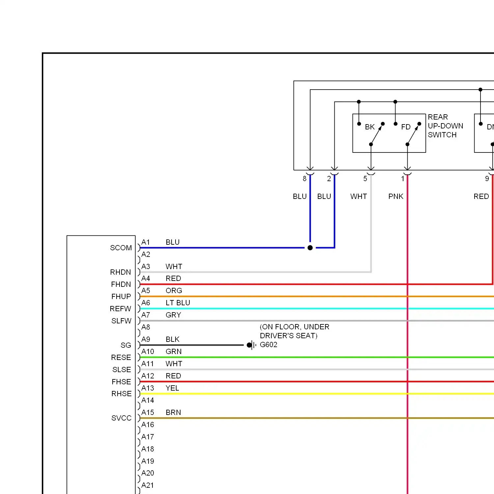This screenshot has width=494, height=494.
Task: Click the WHT label on the A3 wire
Action: [x=174, y=266]
